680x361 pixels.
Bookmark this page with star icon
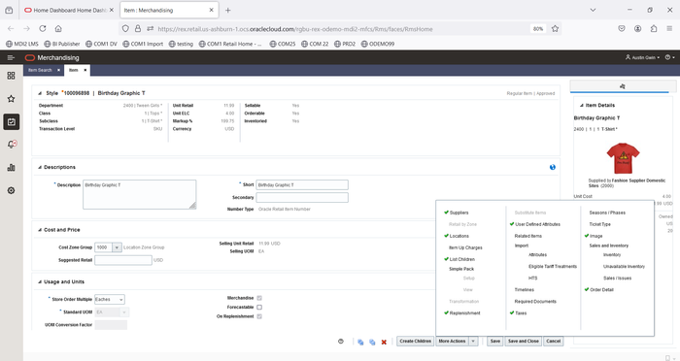click(x=555, y=28)
